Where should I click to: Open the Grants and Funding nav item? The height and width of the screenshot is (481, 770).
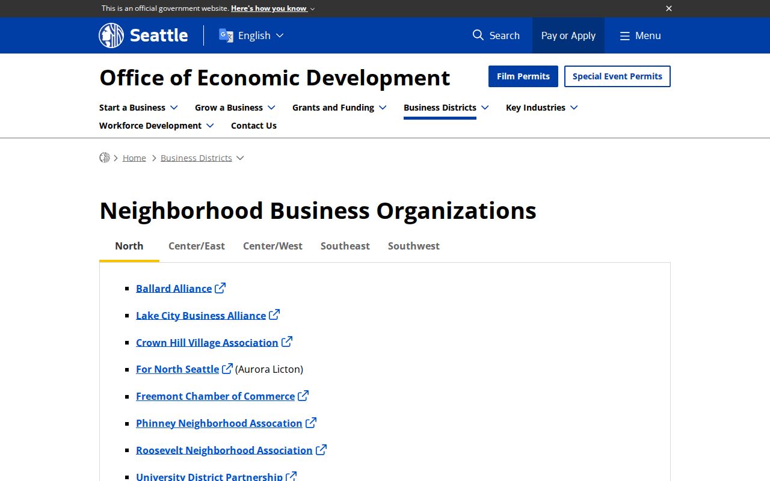333,108
